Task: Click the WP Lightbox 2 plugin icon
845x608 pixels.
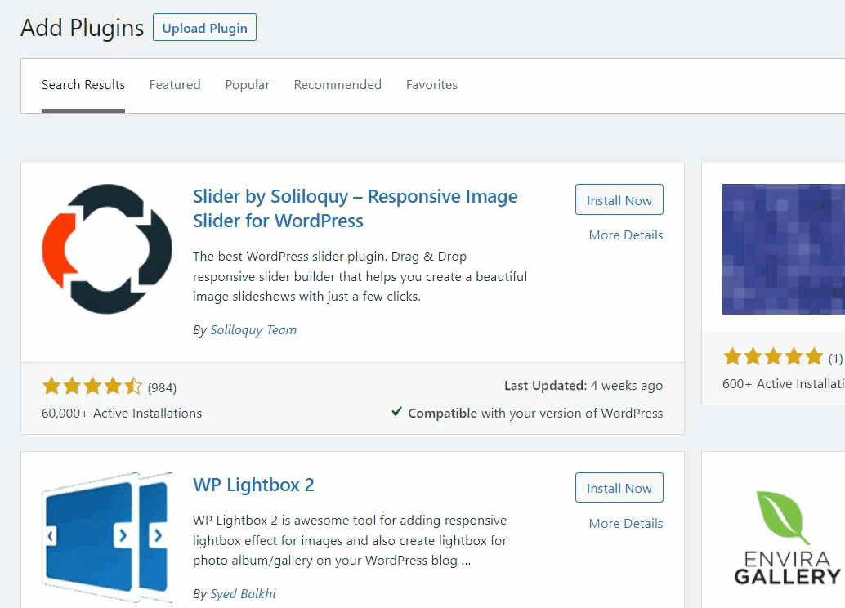Action: [107, 538]
